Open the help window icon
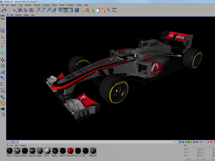Screen dimensions: 215x161 click(114, 10)
